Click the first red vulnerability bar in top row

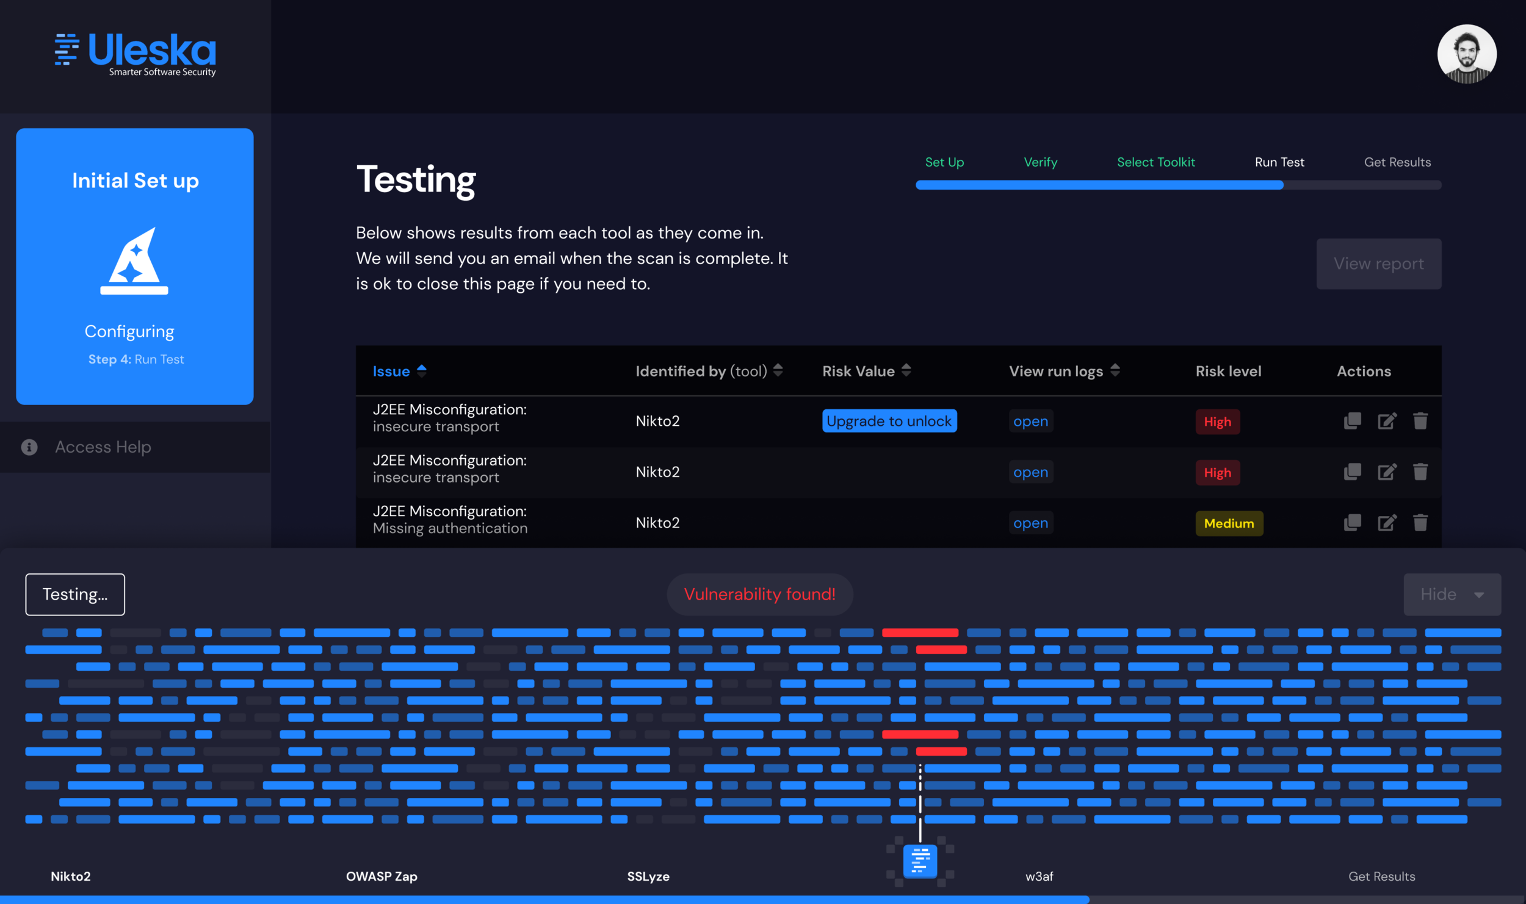919,633
